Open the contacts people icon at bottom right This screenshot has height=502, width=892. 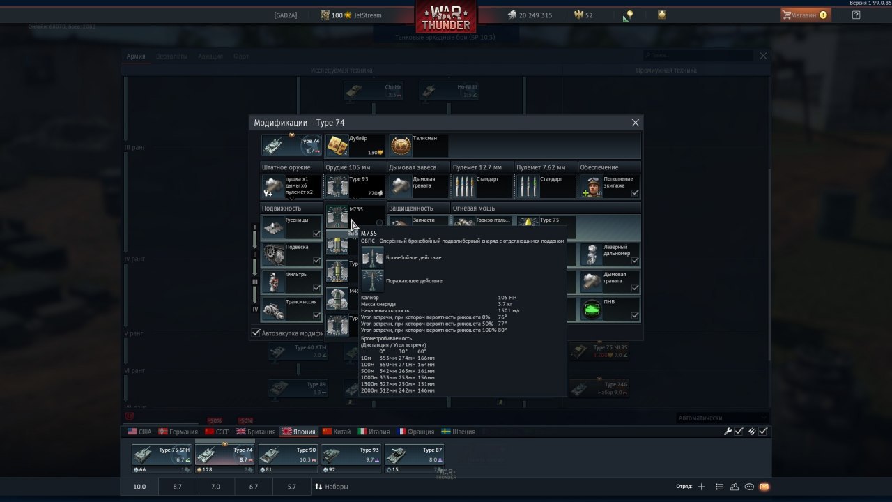[734, 487]
